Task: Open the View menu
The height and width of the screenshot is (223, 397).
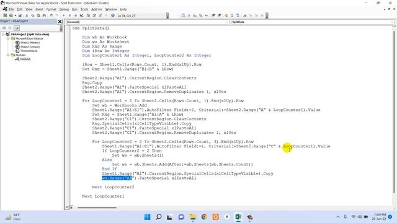Action: click(29, 9)
